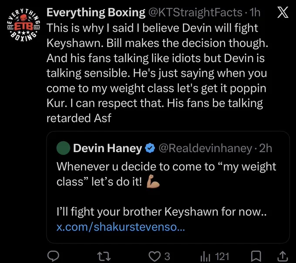
Task: Click Devin Haney's blue verified badge
Action: coord(150,148)
